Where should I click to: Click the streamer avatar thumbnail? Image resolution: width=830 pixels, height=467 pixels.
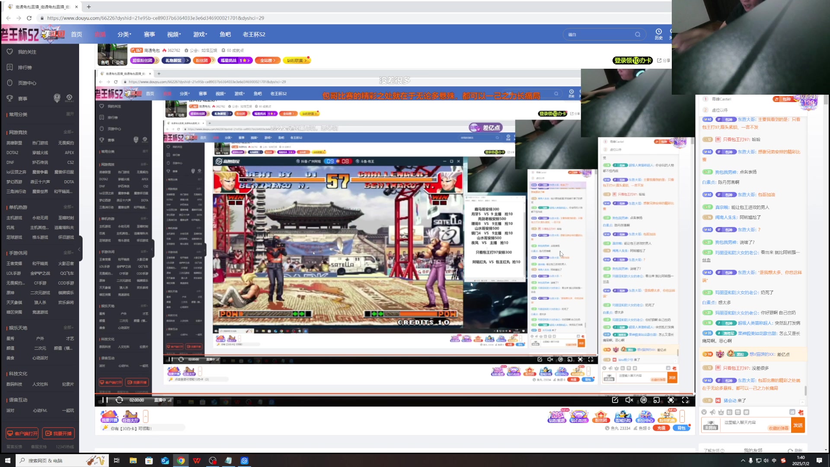(112, 54)
